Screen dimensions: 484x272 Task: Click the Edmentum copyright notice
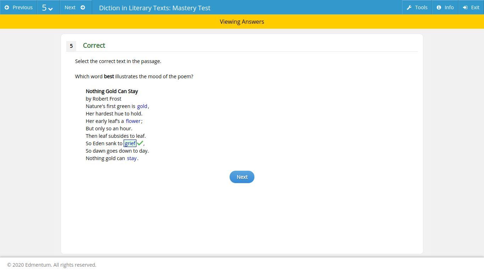[52, 265]
